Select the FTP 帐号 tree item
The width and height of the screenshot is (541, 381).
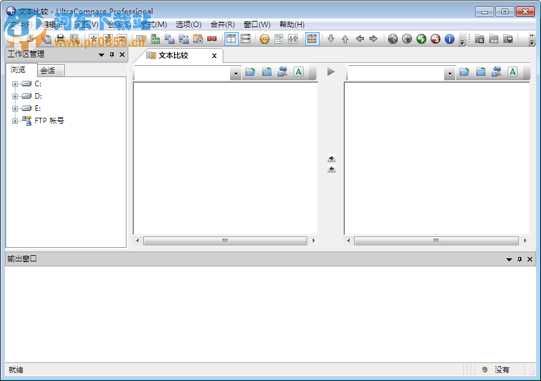click(x=49, y=121)
